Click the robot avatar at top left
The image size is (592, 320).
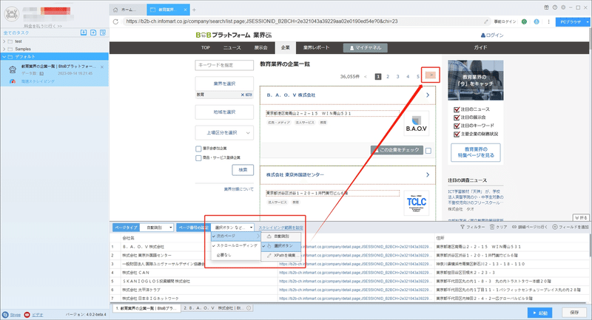click(x=11, y=14)
